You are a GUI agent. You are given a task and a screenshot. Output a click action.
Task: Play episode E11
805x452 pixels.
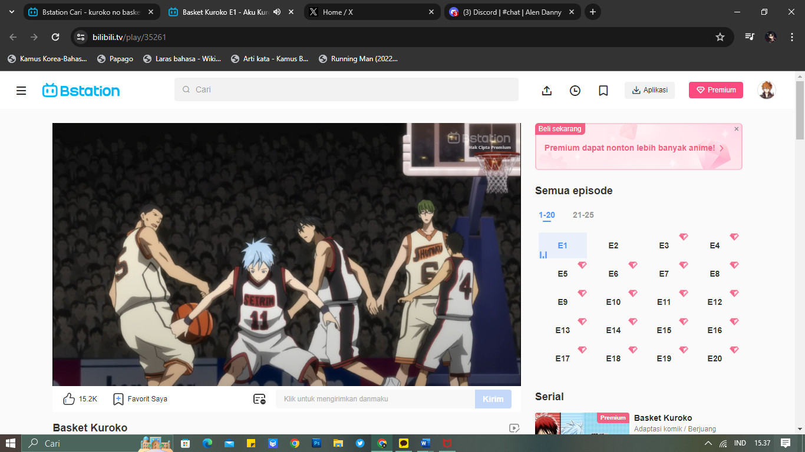tap(664, 302)
